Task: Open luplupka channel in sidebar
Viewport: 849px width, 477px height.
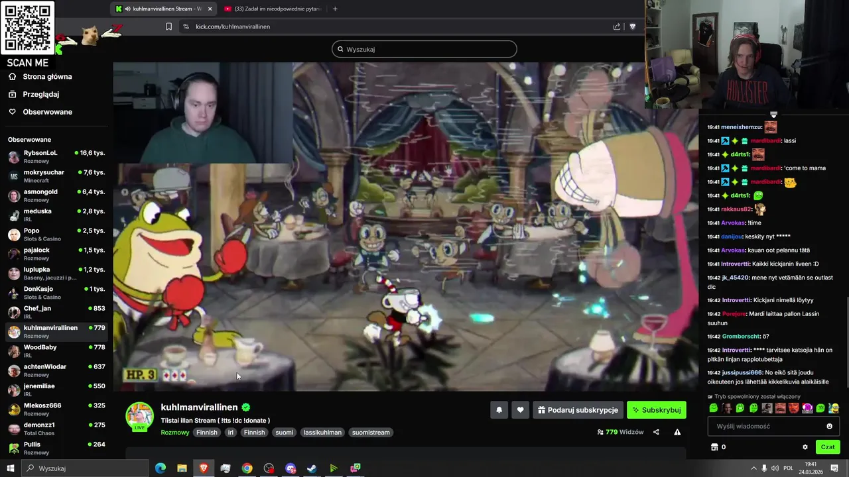Action: 56,273
